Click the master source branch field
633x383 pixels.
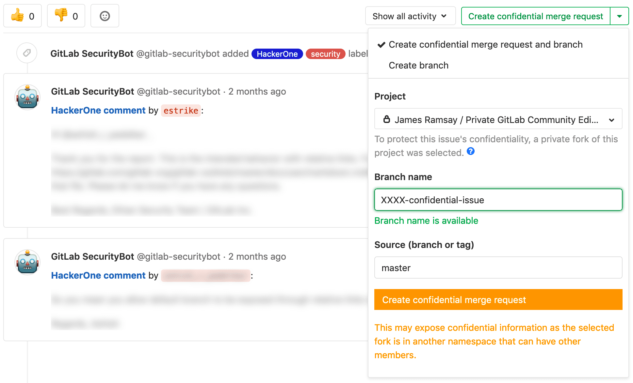tap(498, 268)
